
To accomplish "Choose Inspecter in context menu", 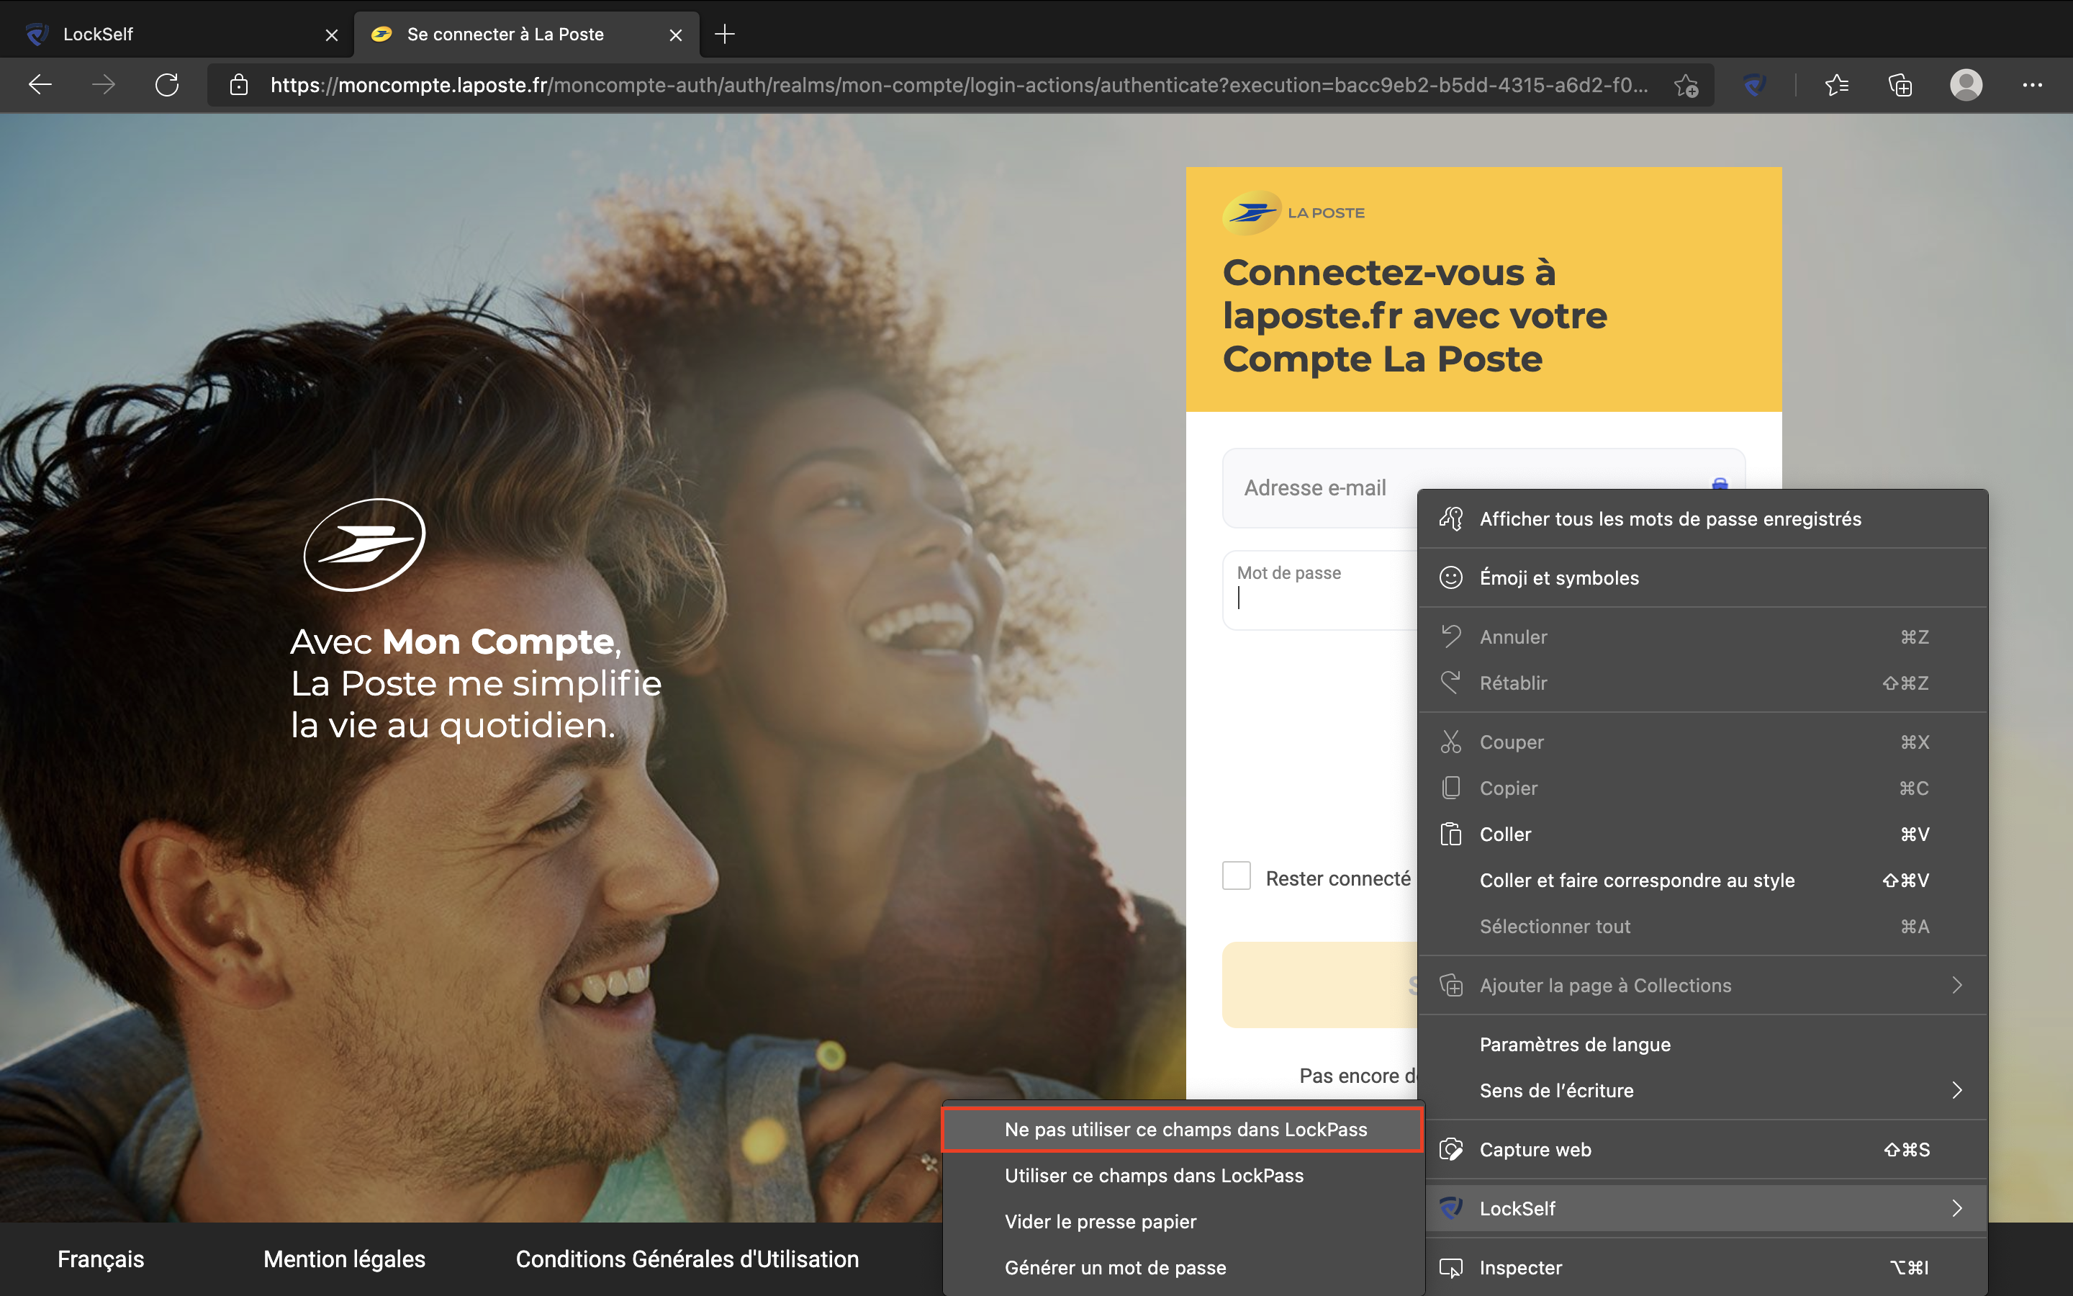I will [x=1702, y=1268].
